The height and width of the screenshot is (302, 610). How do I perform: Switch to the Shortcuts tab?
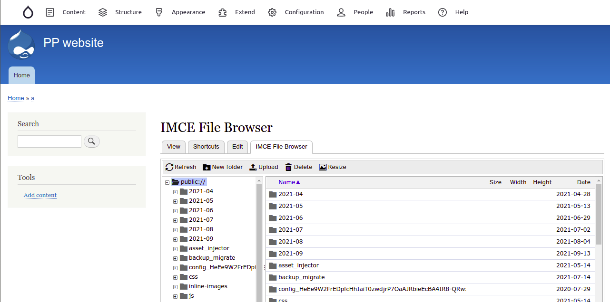point(206,147)
